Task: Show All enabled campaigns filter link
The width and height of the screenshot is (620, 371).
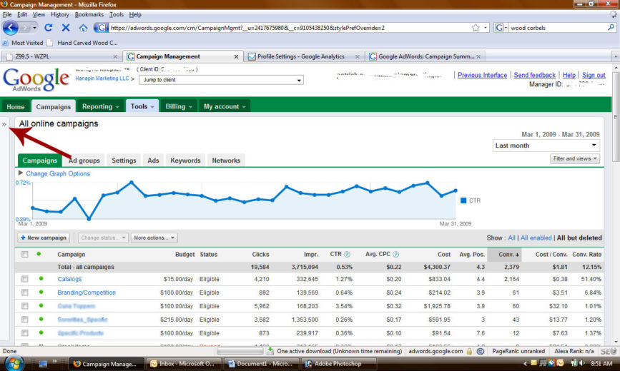Action: [x=536, y=238]
